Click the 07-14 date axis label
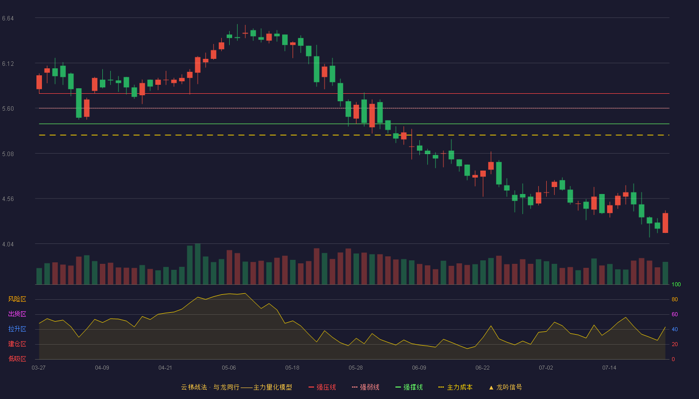Viewport: 699px width, 399px height. tap(609, 368)
